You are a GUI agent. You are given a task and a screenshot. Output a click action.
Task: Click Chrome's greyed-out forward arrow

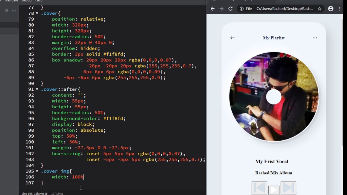click(221, 9)
